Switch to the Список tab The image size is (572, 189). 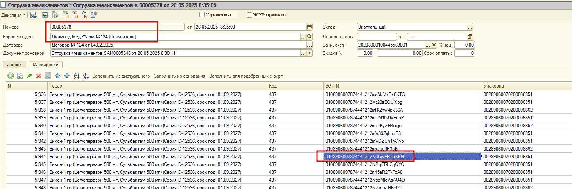point(14,65)
